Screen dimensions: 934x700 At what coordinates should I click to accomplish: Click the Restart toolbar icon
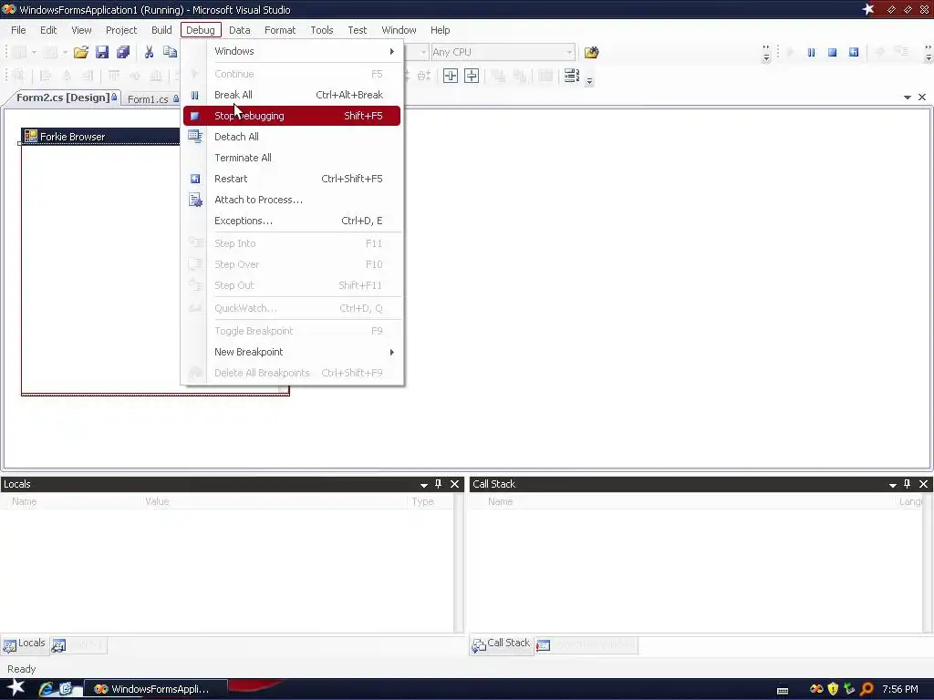click(854, 52)
